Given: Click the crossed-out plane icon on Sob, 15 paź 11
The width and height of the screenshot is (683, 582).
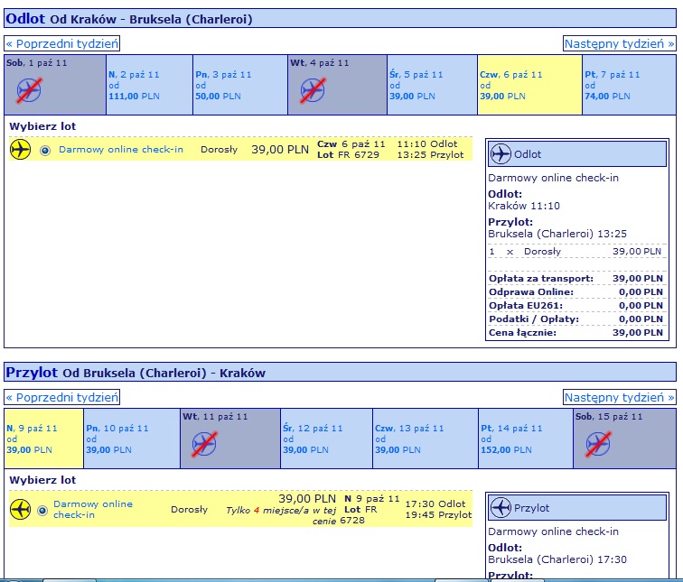Looking at the screenshot, I should click(598, 444).
